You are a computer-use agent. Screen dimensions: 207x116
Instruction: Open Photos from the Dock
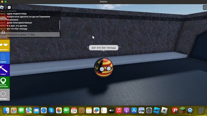pyautogui.click(x=59, y=110)
